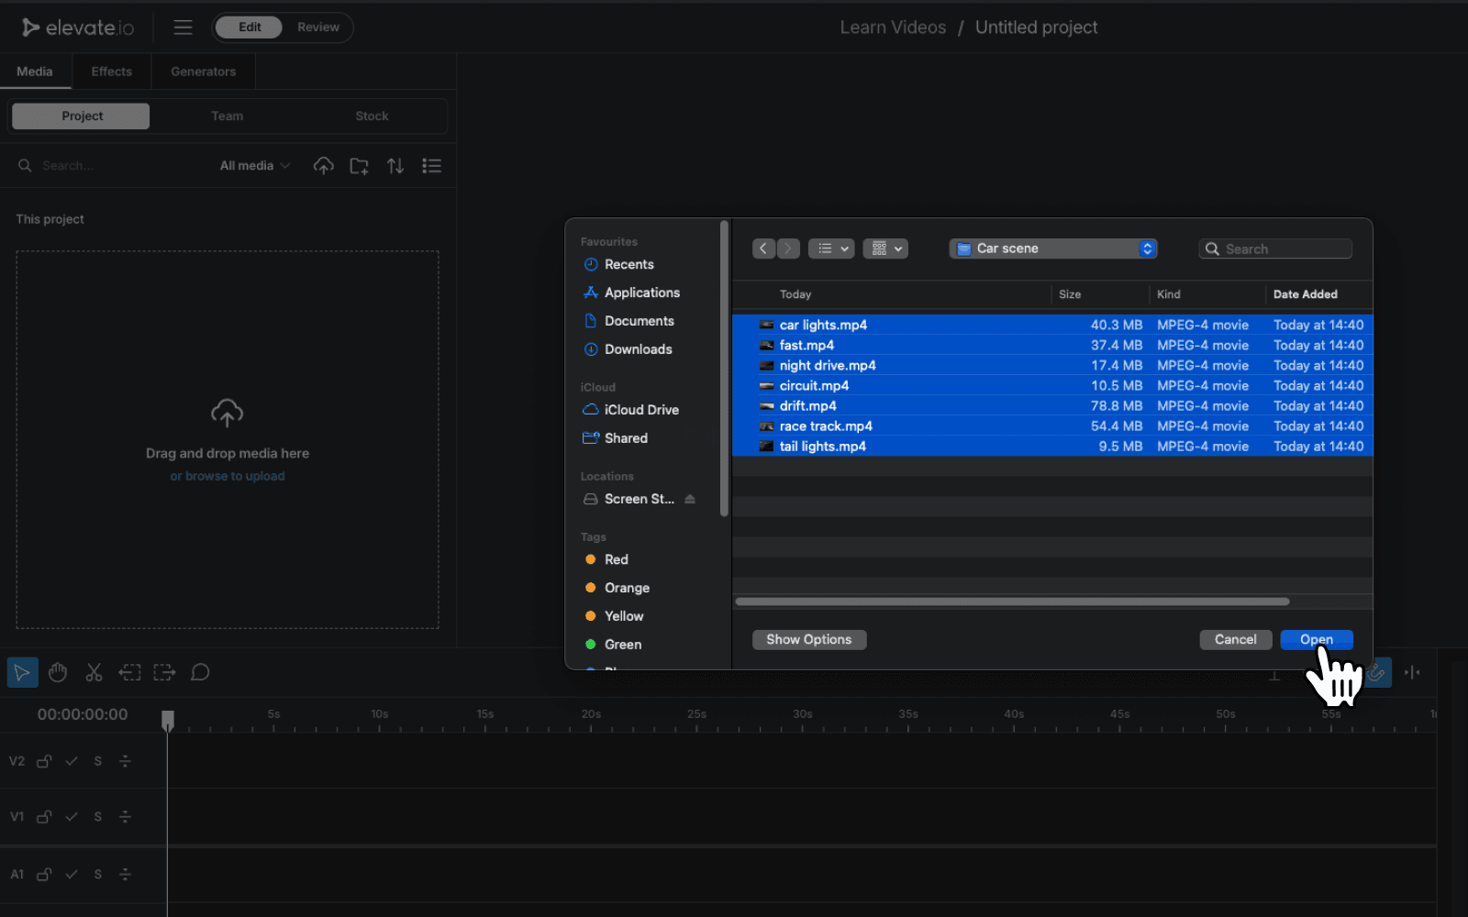
Task: Toggle the checkmark on track V2
Action: (x=72, y=761)
